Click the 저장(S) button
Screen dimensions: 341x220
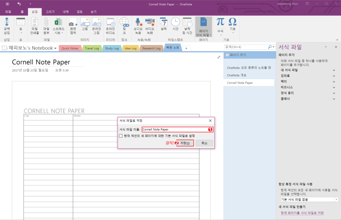pos(185,143)
